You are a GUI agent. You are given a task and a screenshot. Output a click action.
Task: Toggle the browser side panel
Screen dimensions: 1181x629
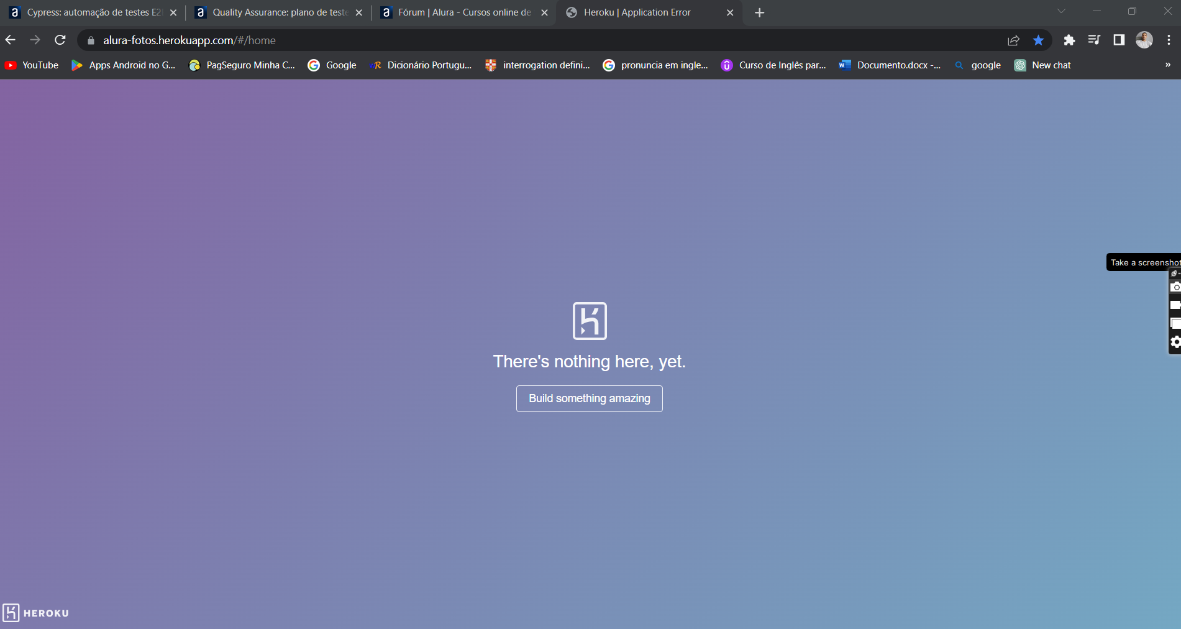click(1119, 40)
